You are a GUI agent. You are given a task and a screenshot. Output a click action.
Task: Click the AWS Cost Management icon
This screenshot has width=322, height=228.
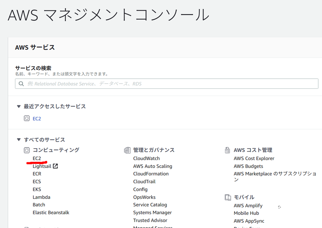228,150
